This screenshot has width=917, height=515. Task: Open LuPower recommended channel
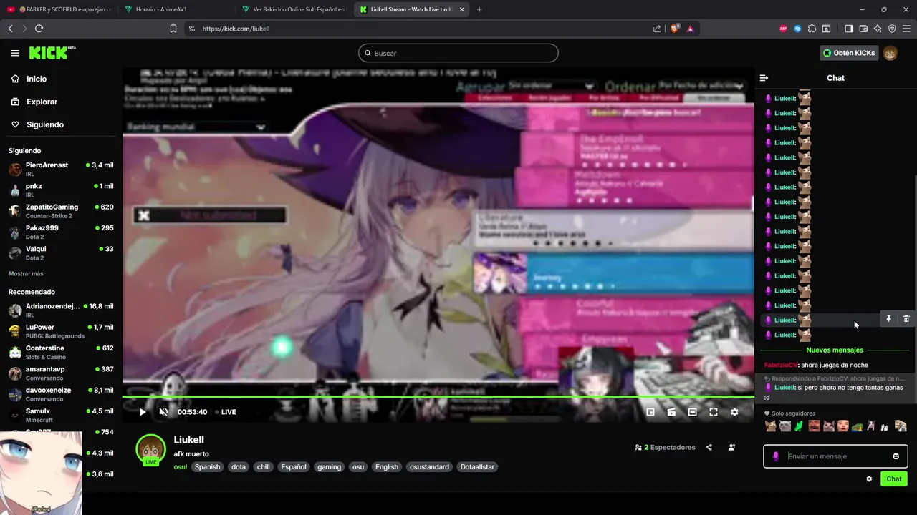click(x=60, y=331)
